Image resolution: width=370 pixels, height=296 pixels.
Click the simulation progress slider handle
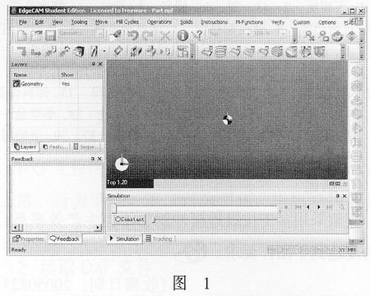click(115, 209)
